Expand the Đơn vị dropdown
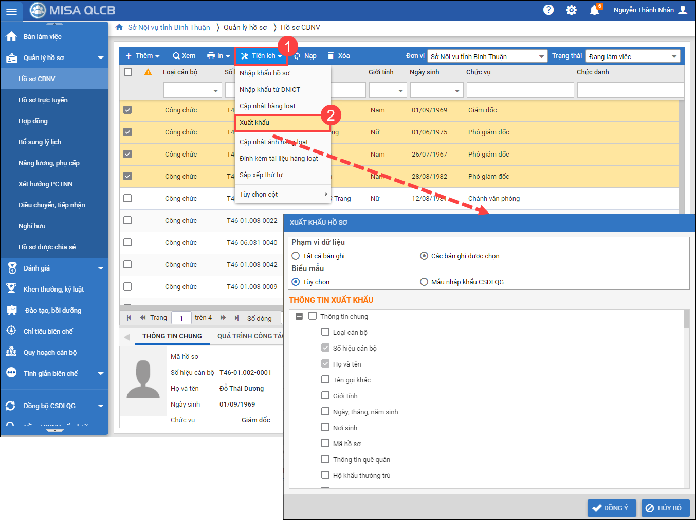The width and height of the screenshot is (696, 520). (x=542, y=56)
